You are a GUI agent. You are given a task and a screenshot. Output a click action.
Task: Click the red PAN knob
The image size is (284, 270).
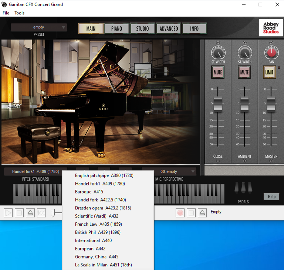tap(271, 53)
